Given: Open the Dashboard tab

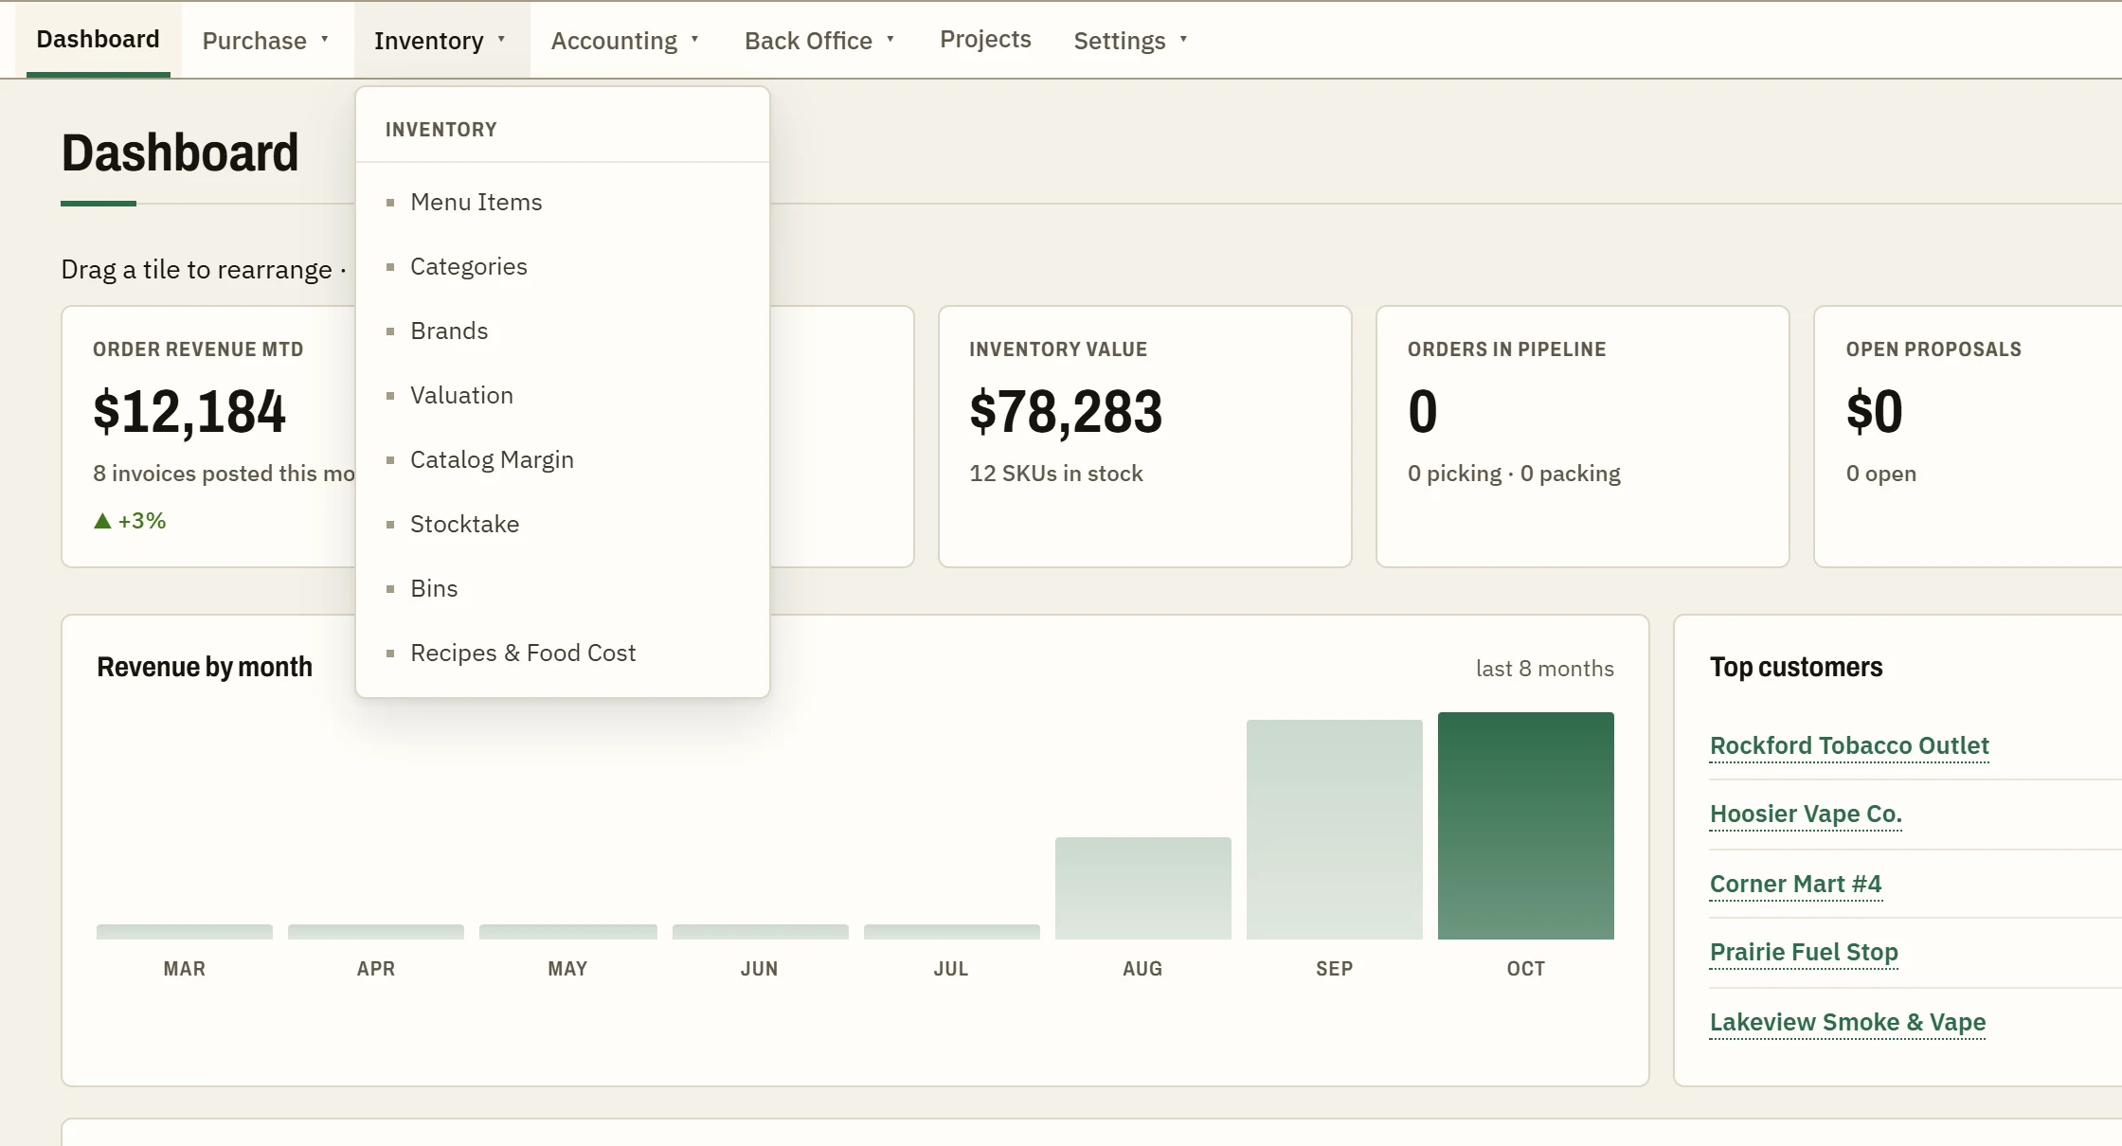Looking at the screenshot, I should [98, 40].
